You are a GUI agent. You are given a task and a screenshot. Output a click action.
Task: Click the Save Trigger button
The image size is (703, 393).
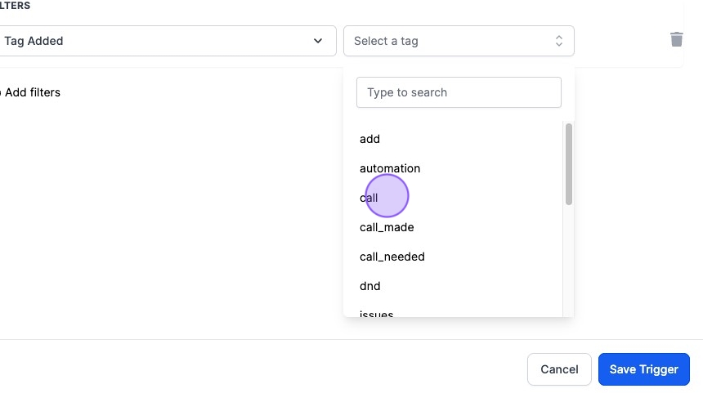pyautogui.click(x=643, y=369)
